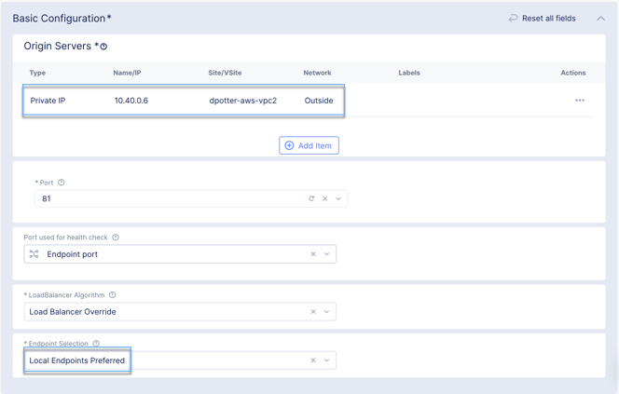Click LoadBalancer Algorithm help icon
The image size is (619, 394).
(x=113, y=295)
